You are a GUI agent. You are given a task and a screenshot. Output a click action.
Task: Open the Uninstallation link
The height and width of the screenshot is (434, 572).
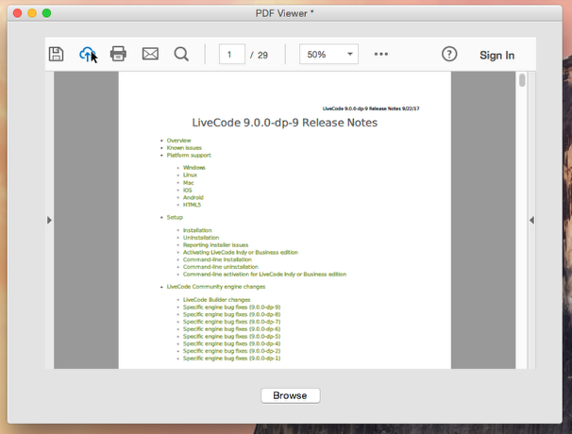pyautogui.click(x=201, y=238)
